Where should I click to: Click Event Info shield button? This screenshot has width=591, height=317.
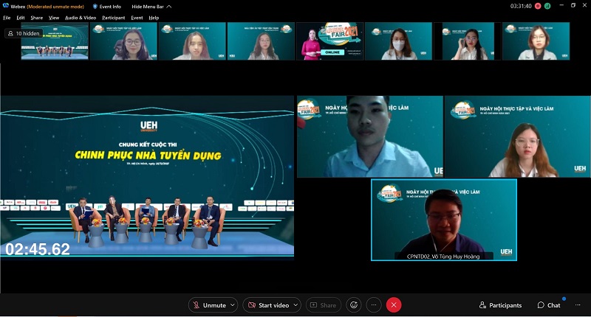coord(106,7)
